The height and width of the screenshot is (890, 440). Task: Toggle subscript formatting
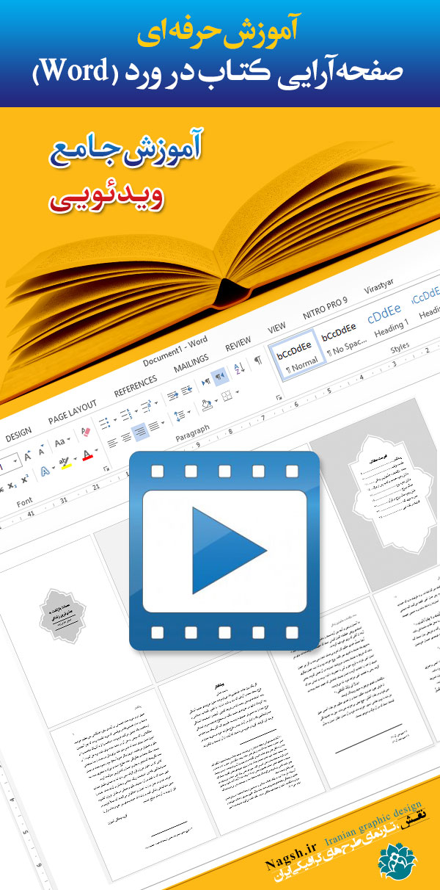[x=12, y=485]
